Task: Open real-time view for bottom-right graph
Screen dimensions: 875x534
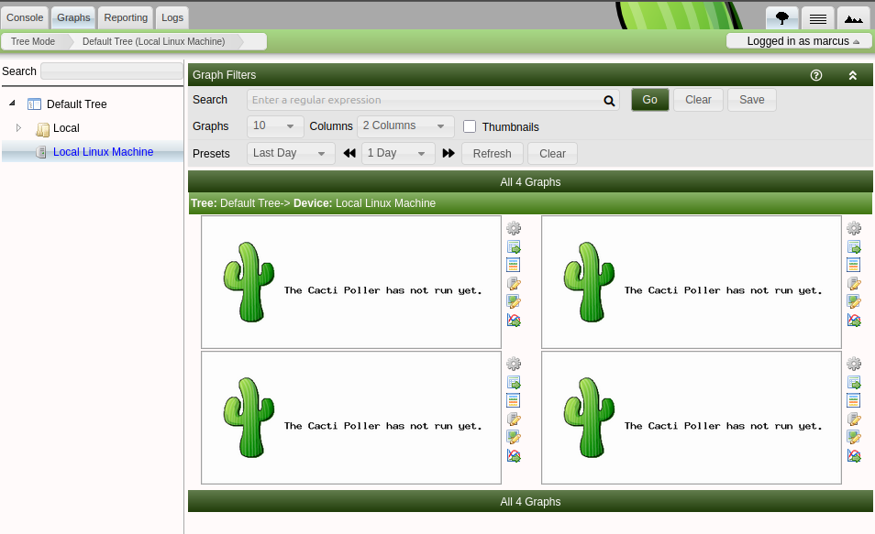Action: point(854,455)
